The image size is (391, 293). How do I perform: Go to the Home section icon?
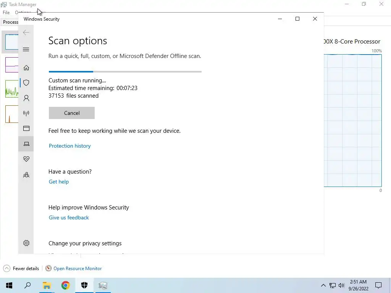coord(26,68)
